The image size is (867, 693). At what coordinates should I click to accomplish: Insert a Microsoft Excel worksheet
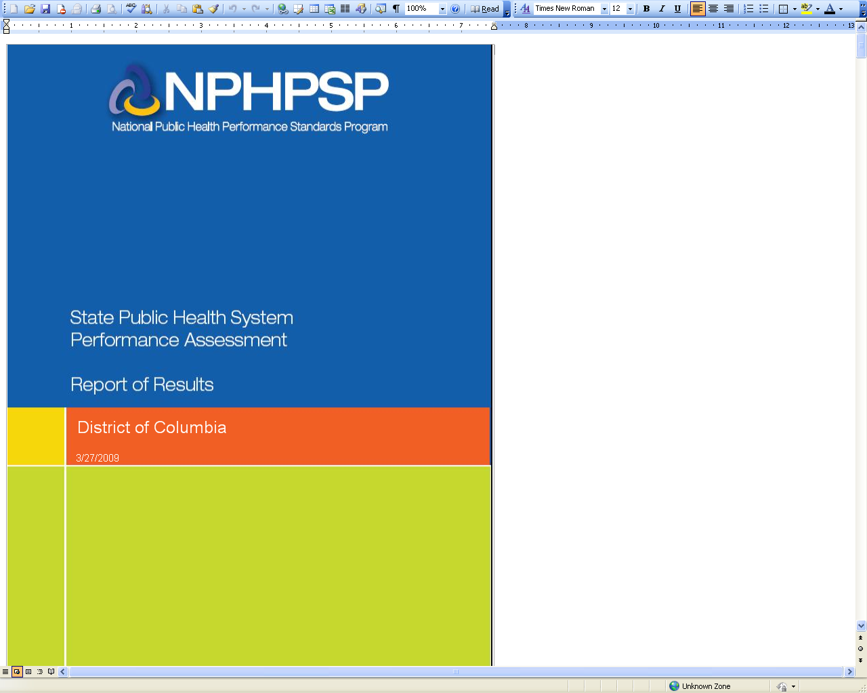pos(330,9)
